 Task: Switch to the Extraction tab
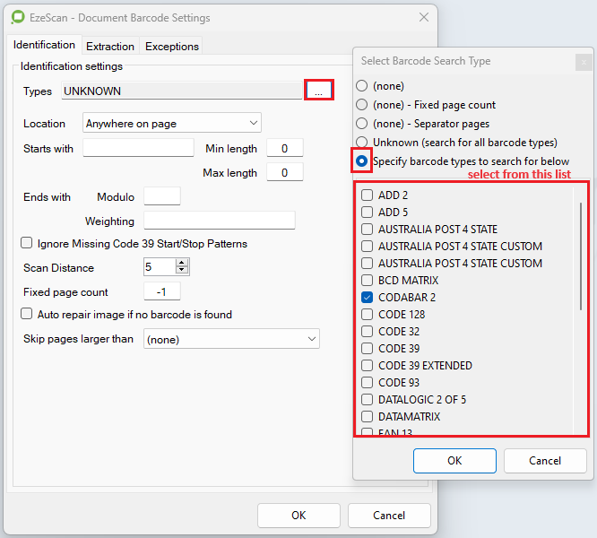110,46
